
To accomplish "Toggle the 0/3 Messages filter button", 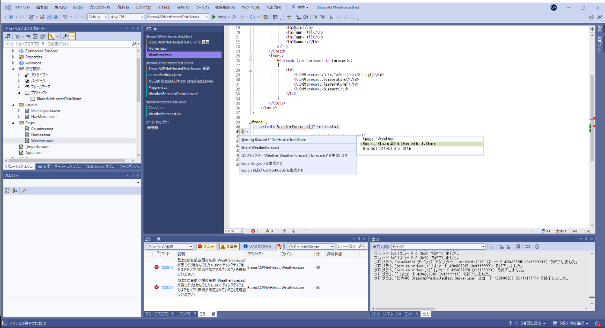I will click(258, 246).
